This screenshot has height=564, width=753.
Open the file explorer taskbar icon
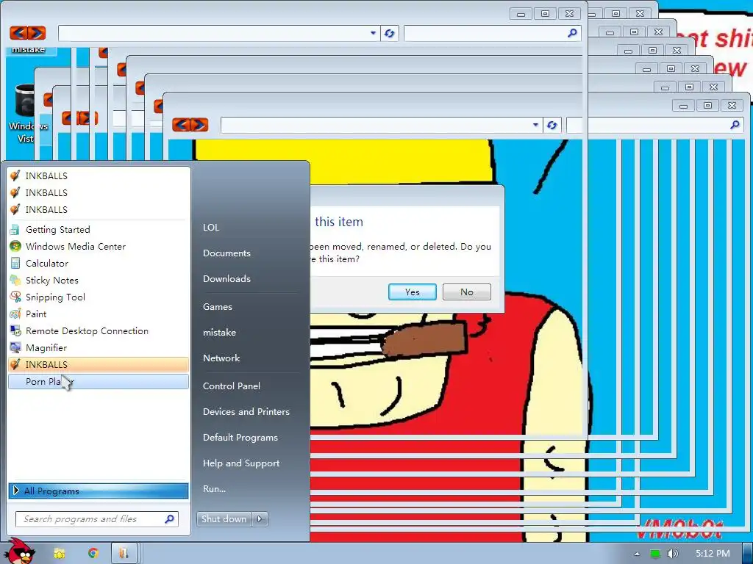coord(60,554)
